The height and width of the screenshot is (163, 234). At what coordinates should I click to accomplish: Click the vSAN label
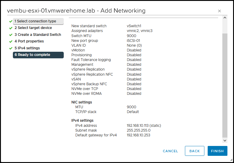click(76, 79)
